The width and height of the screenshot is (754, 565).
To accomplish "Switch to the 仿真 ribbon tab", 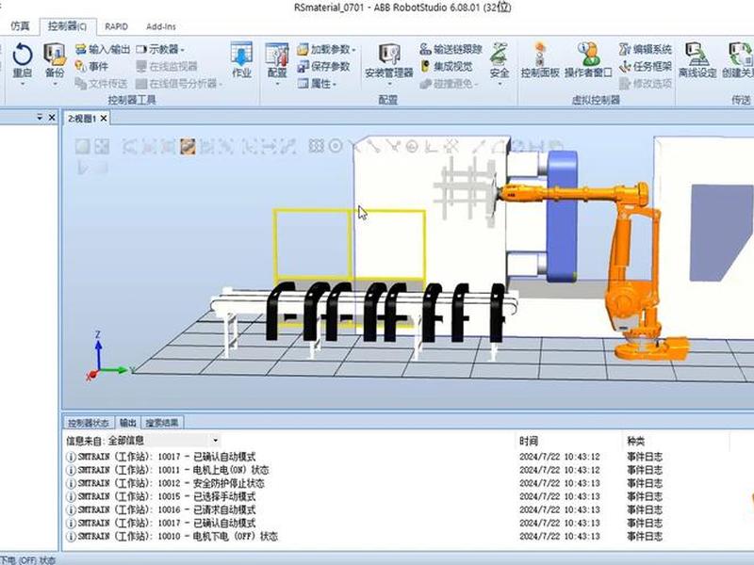I will 20,26.
